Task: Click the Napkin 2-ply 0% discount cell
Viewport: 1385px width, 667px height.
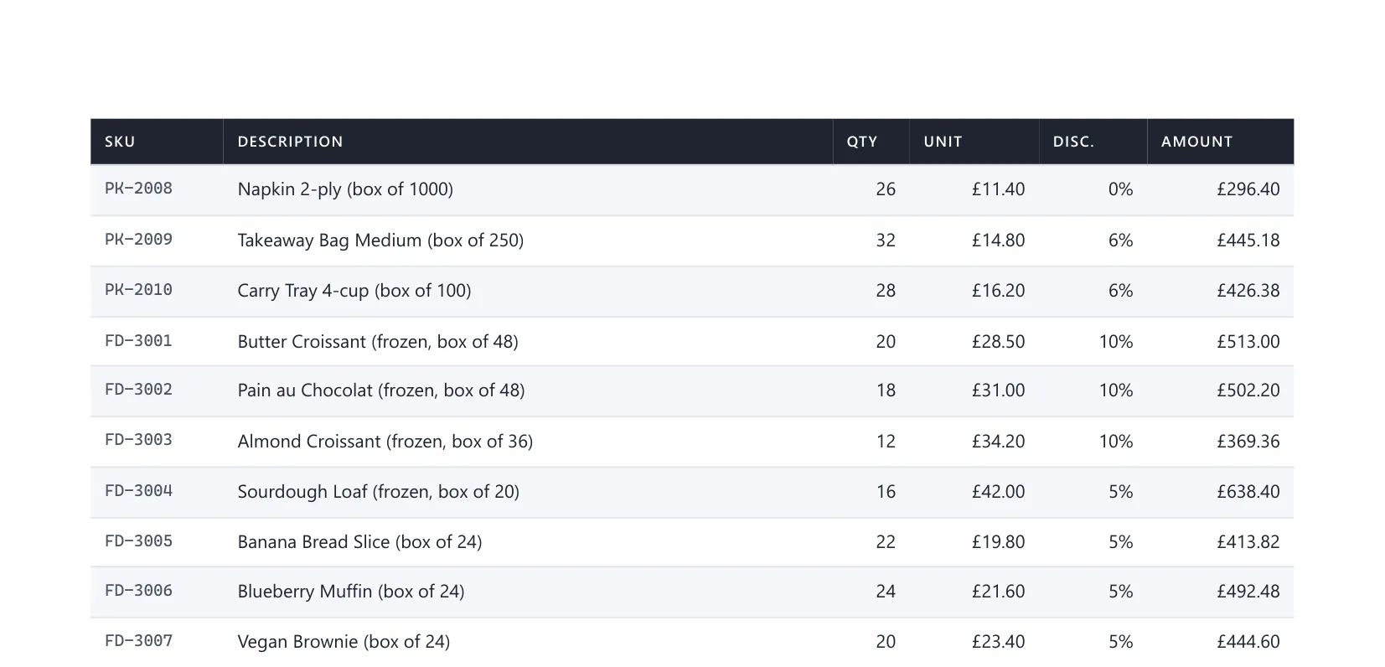Action: tap(1120, 189)
